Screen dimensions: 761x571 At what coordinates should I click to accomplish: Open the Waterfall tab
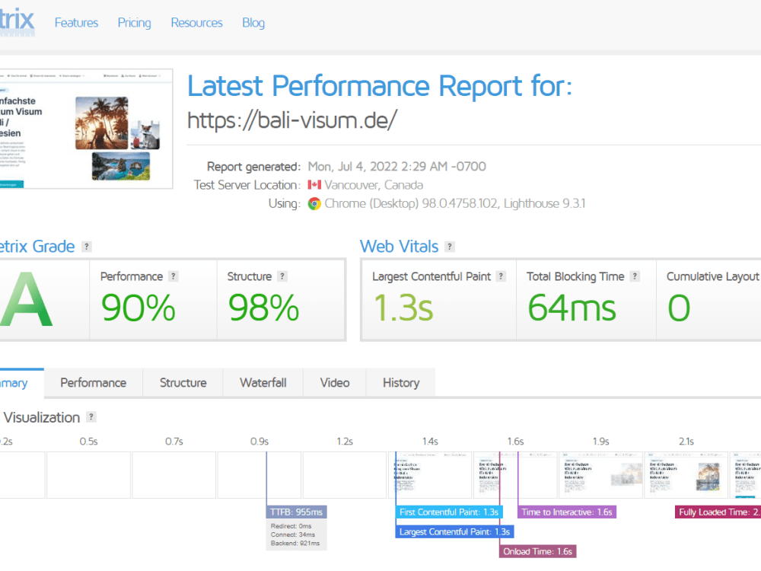pyautogui.click(x=263, y=383)
